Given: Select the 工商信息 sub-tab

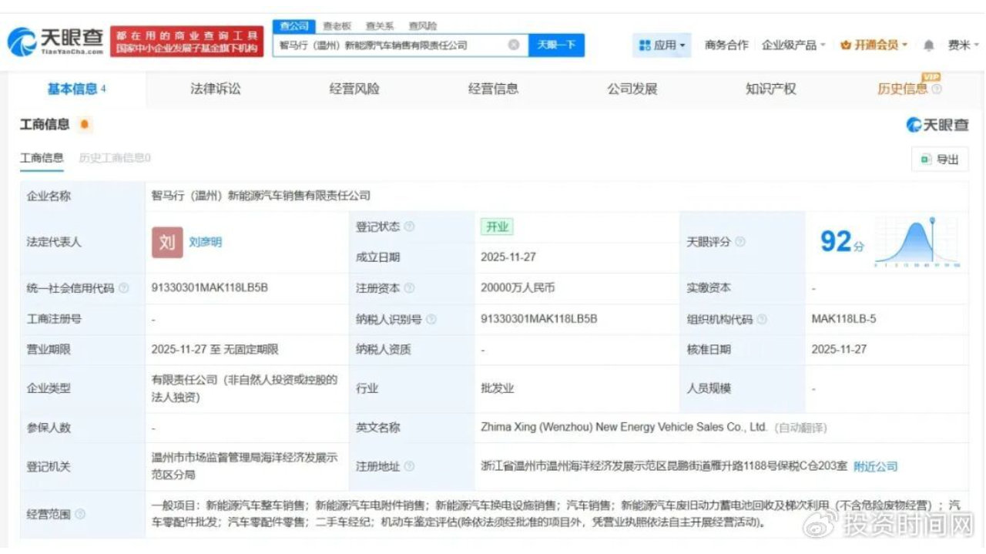Looking at the screenshot, I should point(42,158).
